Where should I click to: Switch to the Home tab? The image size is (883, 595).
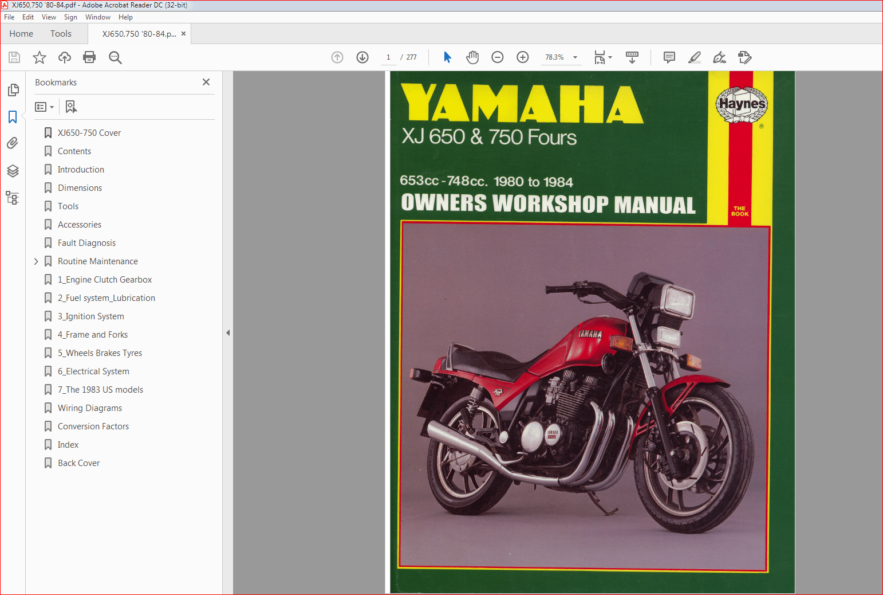click(x=21, y=34)
